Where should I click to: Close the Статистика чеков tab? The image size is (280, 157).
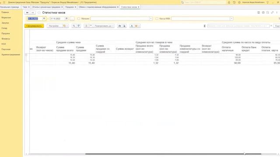pos(139,7)
